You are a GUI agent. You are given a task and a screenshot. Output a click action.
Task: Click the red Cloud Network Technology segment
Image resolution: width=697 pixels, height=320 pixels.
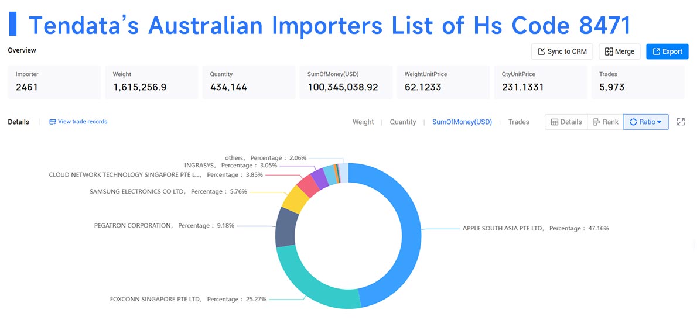307,185
